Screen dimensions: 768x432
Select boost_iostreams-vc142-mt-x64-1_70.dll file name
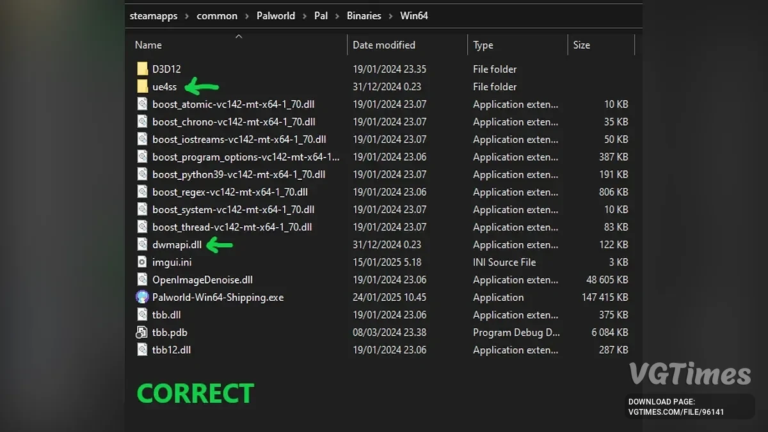coord(239,140)
